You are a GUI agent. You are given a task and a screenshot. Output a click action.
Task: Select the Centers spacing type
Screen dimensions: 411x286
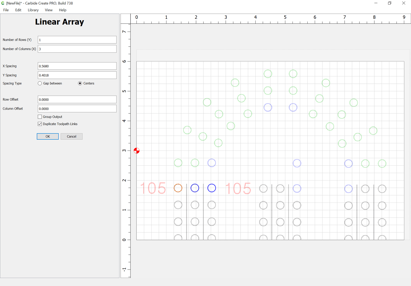click(x=80, y=83)
